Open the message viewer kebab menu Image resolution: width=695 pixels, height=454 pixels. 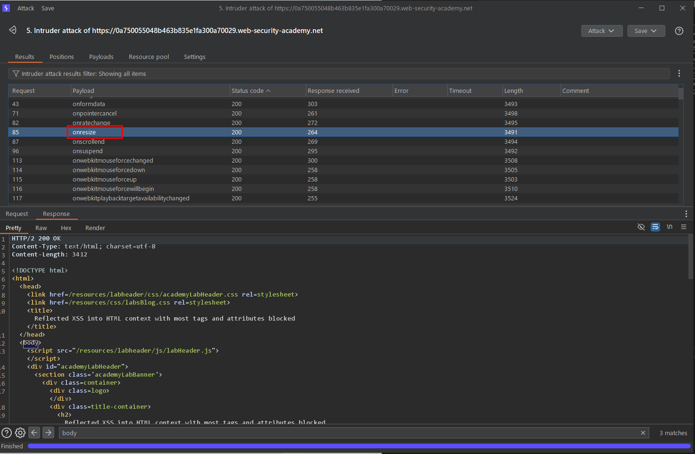pyautogui.click(x=686, y=214)
